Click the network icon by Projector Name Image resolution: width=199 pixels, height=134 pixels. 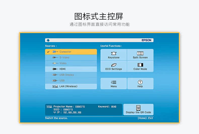(49, 107)
